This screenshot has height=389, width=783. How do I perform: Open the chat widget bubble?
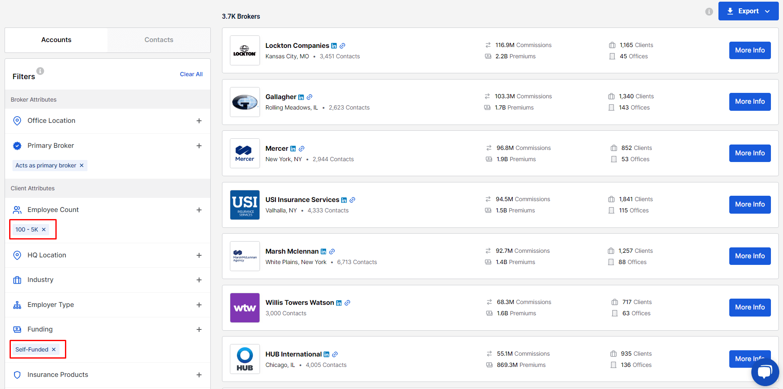click(x=765, y=372)
